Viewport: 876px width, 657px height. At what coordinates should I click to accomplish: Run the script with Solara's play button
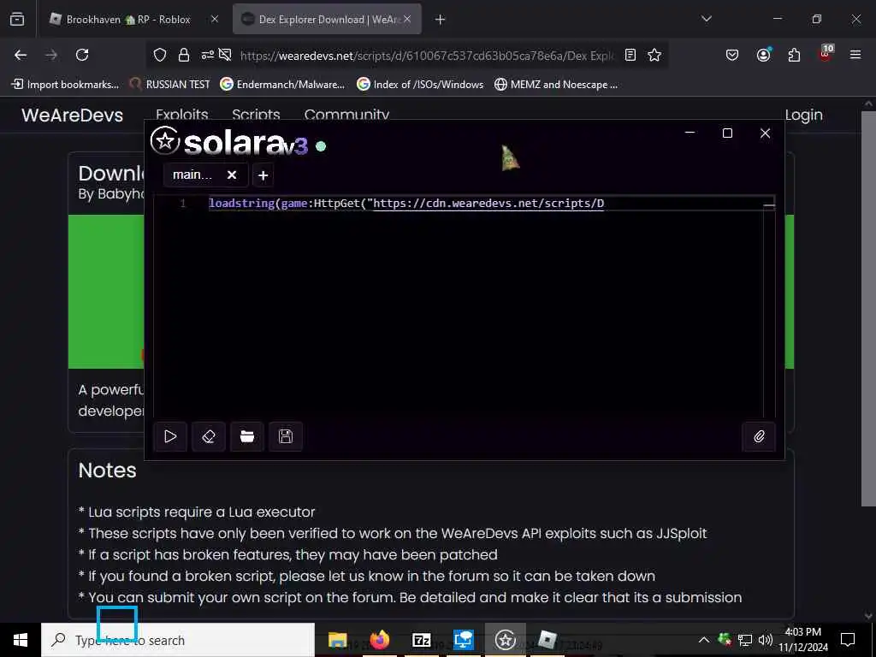170,436
